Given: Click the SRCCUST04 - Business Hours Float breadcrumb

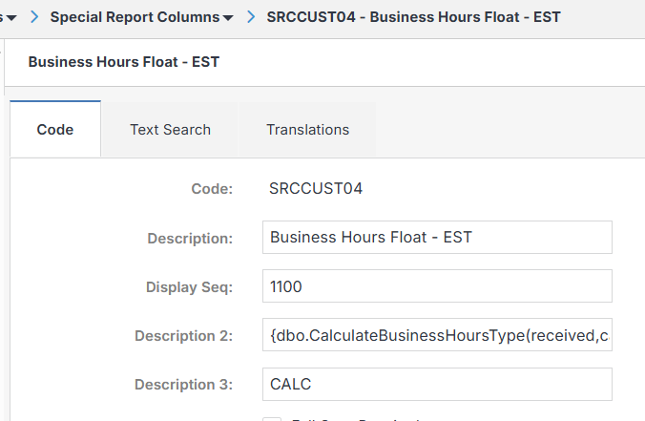Looking at the screenshot, I should click(x=413, y=17).
